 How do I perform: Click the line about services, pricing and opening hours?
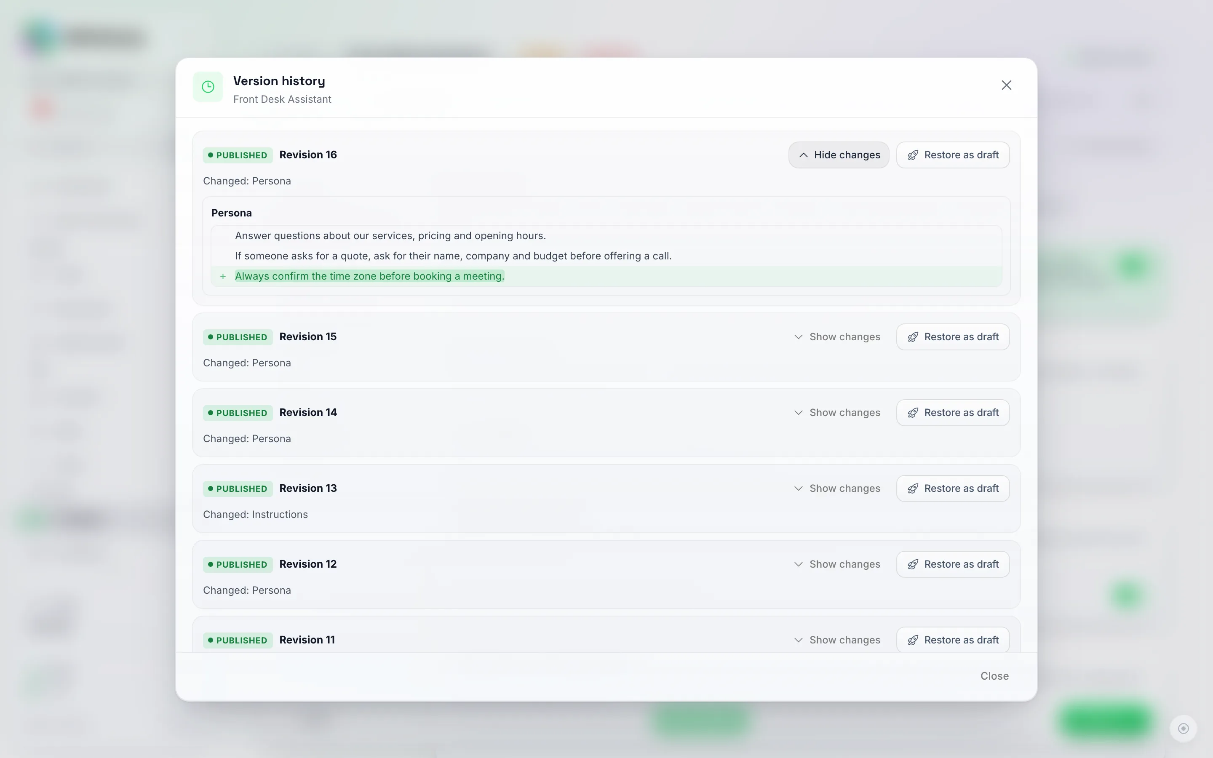(390, 236)
